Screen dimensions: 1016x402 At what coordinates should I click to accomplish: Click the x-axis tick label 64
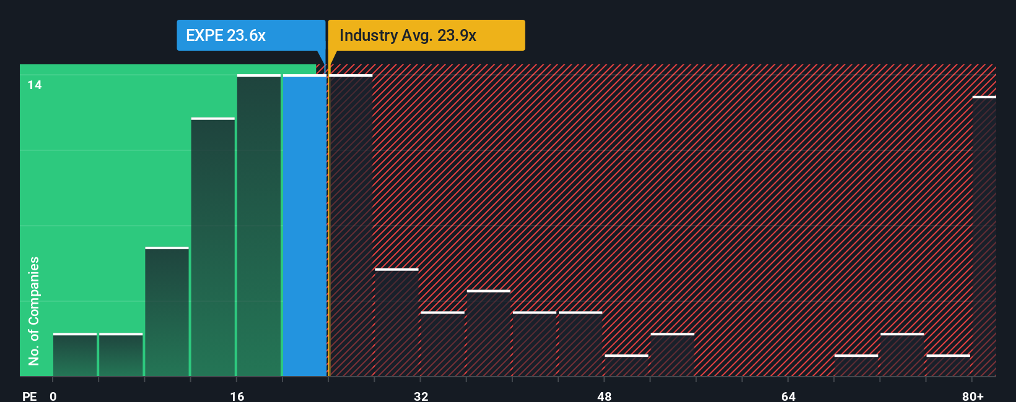tap(788, 396)
